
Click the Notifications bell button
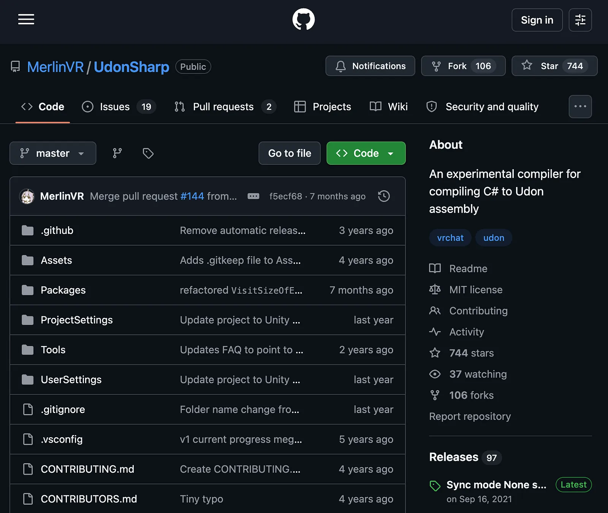pos(370,66)
